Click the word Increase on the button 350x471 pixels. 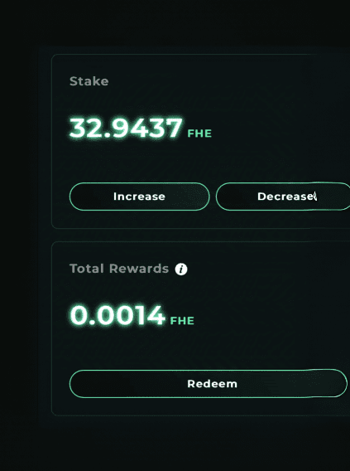(x=139, y=197)
